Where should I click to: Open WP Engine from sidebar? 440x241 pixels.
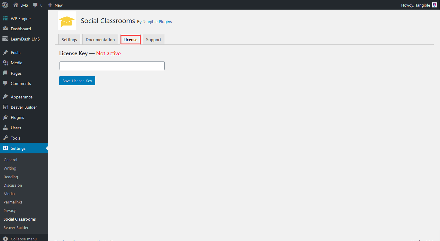(20, 19)
